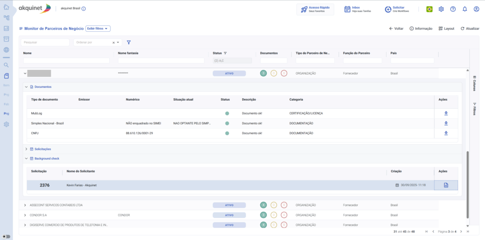
Task: Click the filter funnel icon beside Ordenar por
Action: pos(129,43)
